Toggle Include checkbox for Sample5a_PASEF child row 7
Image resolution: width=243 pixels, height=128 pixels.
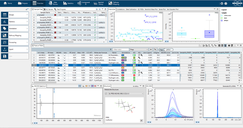[95, 30]
